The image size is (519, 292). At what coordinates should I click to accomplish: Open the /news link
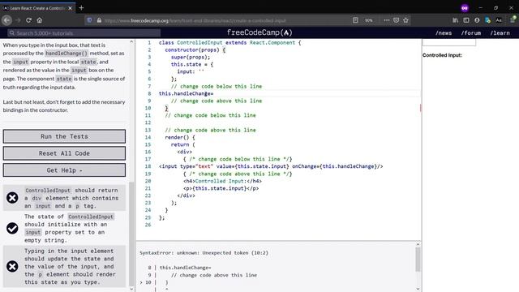click(x=444, y=32)
